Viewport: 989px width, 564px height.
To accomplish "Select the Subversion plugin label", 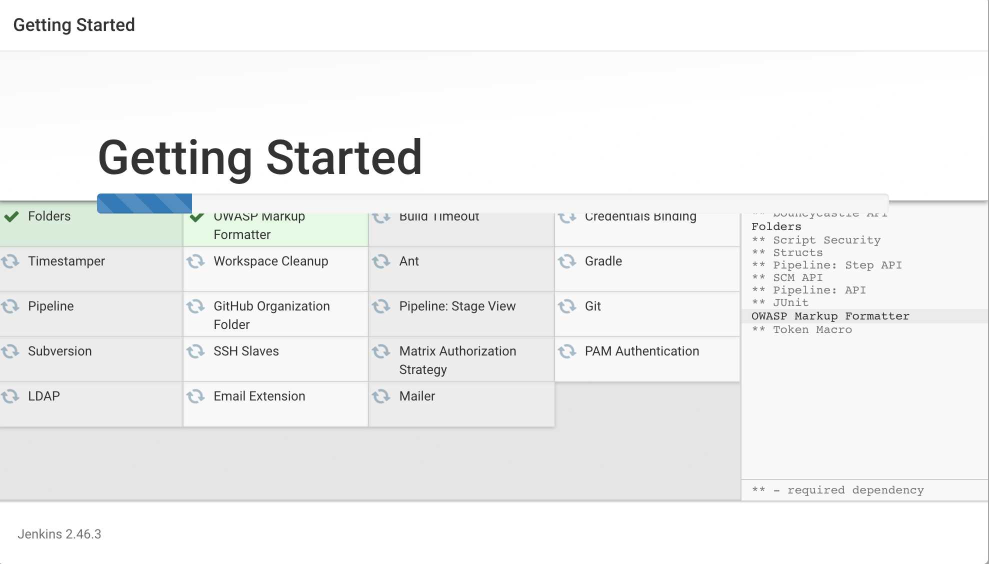I will pos(60,351).
